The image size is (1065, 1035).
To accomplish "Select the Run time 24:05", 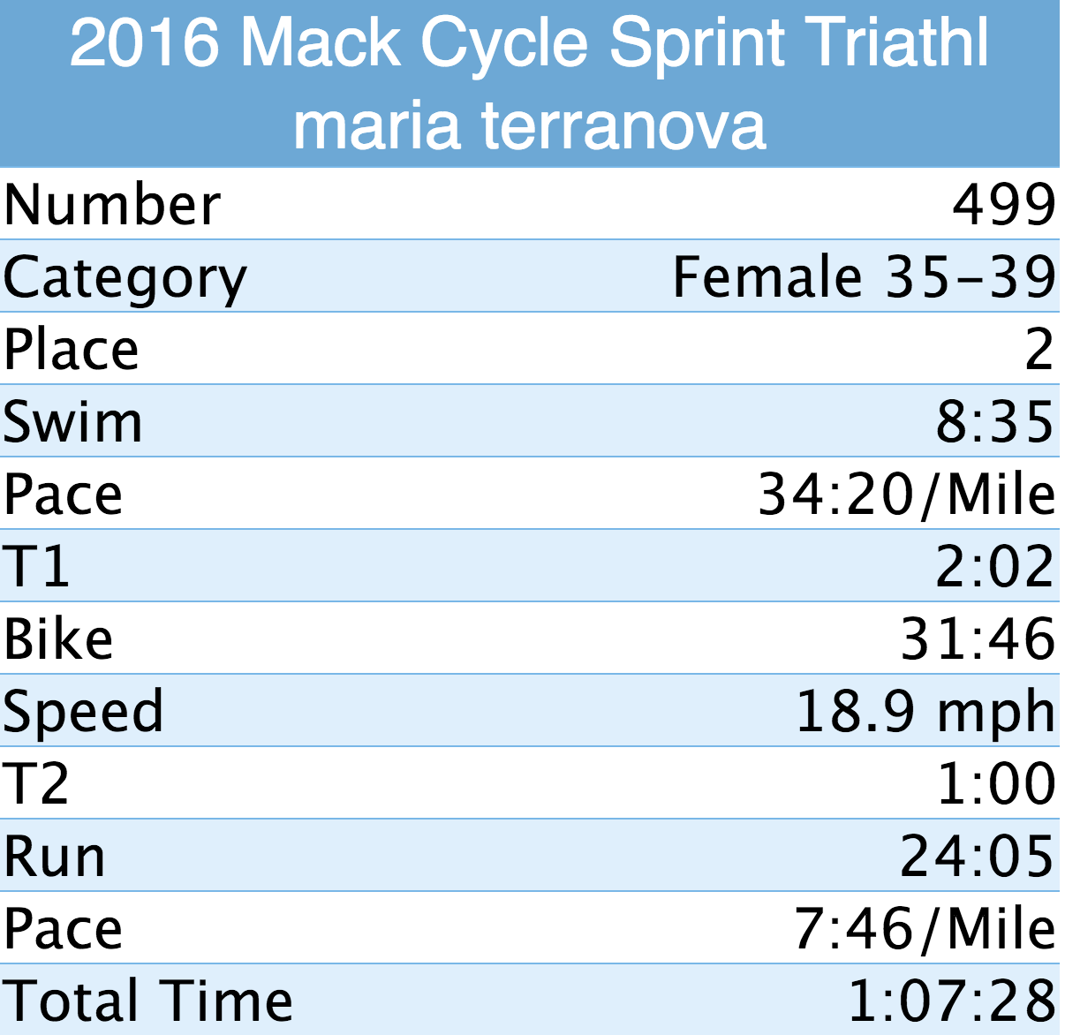I will [978, 857].
